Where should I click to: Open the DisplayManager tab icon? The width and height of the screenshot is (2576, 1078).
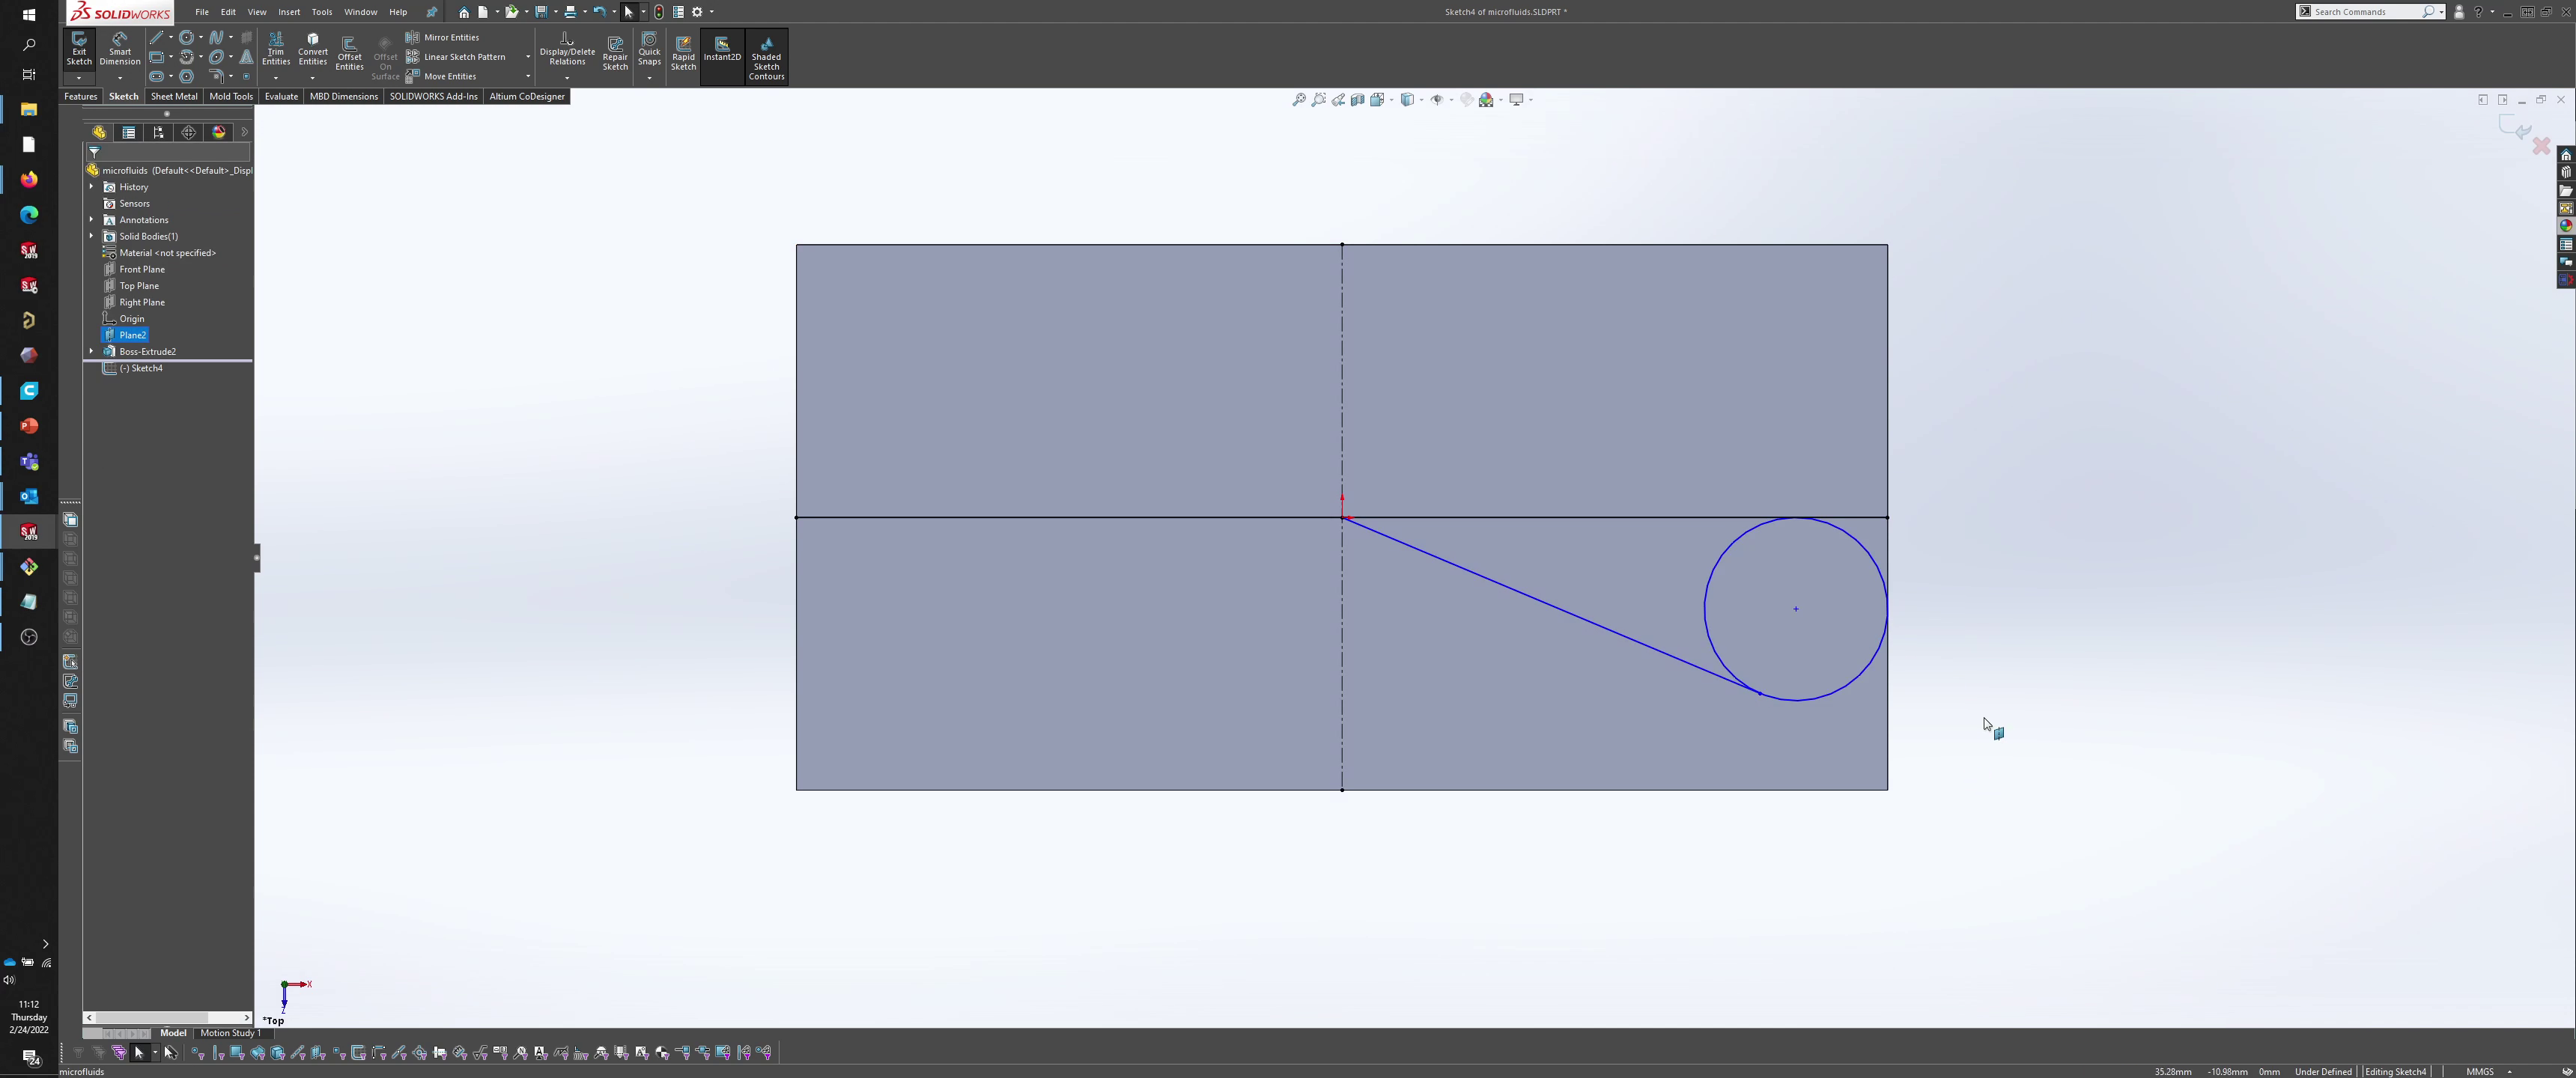point(219,132)
